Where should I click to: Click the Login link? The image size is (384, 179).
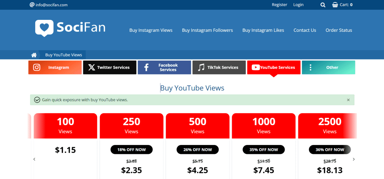pyautogui.click(x=298, y=4)
